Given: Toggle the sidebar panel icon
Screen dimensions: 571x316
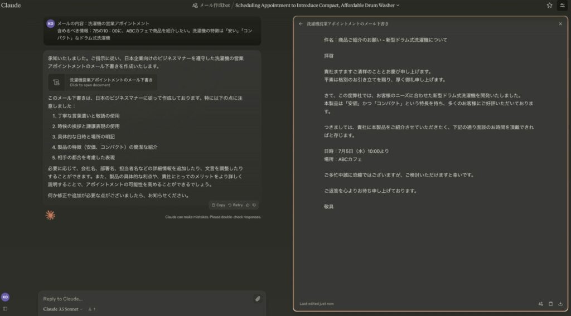Looking at the screenshot, I should (x=5, y=309).
